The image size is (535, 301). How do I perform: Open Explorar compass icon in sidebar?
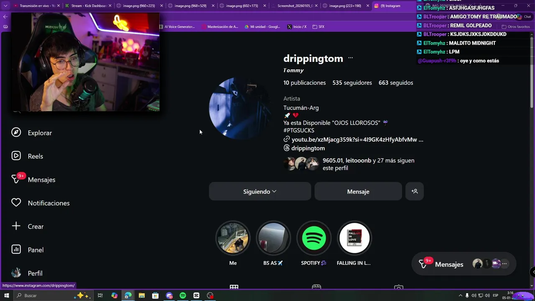coord(16,133)
